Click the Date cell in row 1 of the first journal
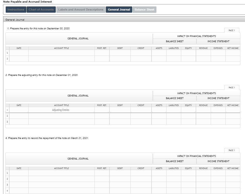 pos(19,53)
